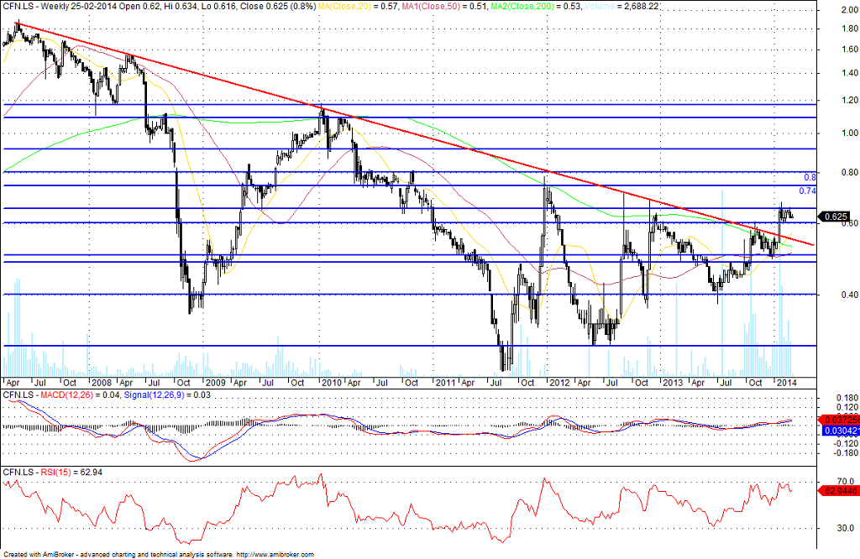Click the 0.74 resistance level label
Screen dimensions: 860x559
[808, 191]
